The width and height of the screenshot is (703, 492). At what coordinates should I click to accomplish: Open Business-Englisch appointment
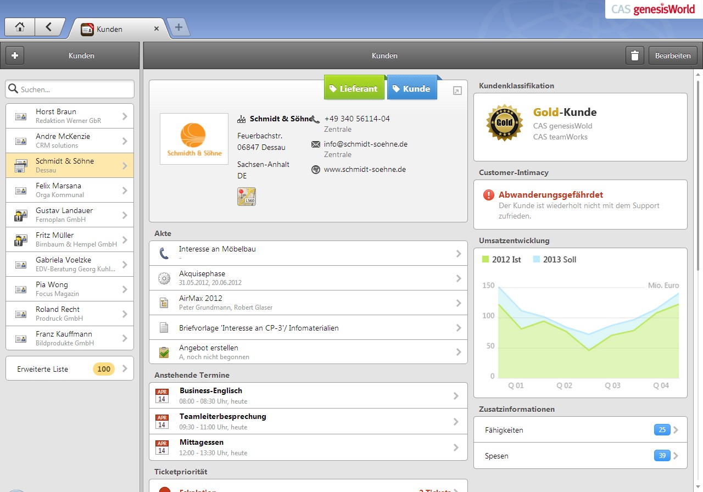308,395
